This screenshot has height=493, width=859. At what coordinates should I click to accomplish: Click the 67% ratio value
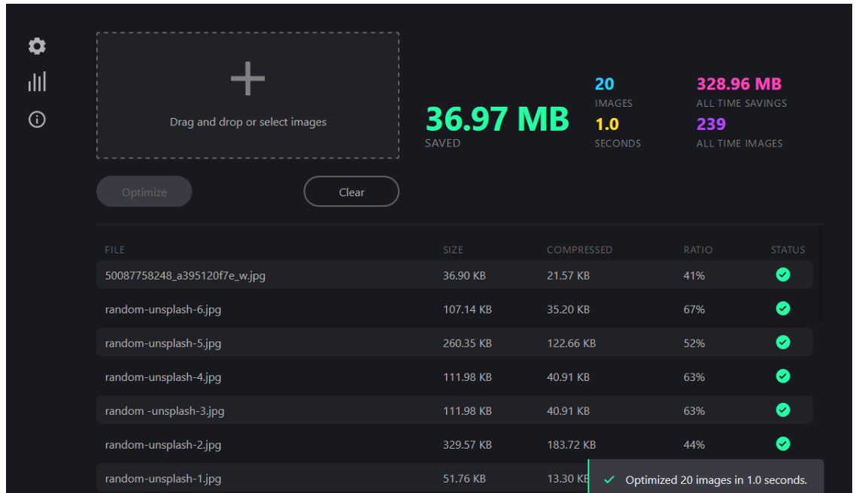(x=694, y=309)
